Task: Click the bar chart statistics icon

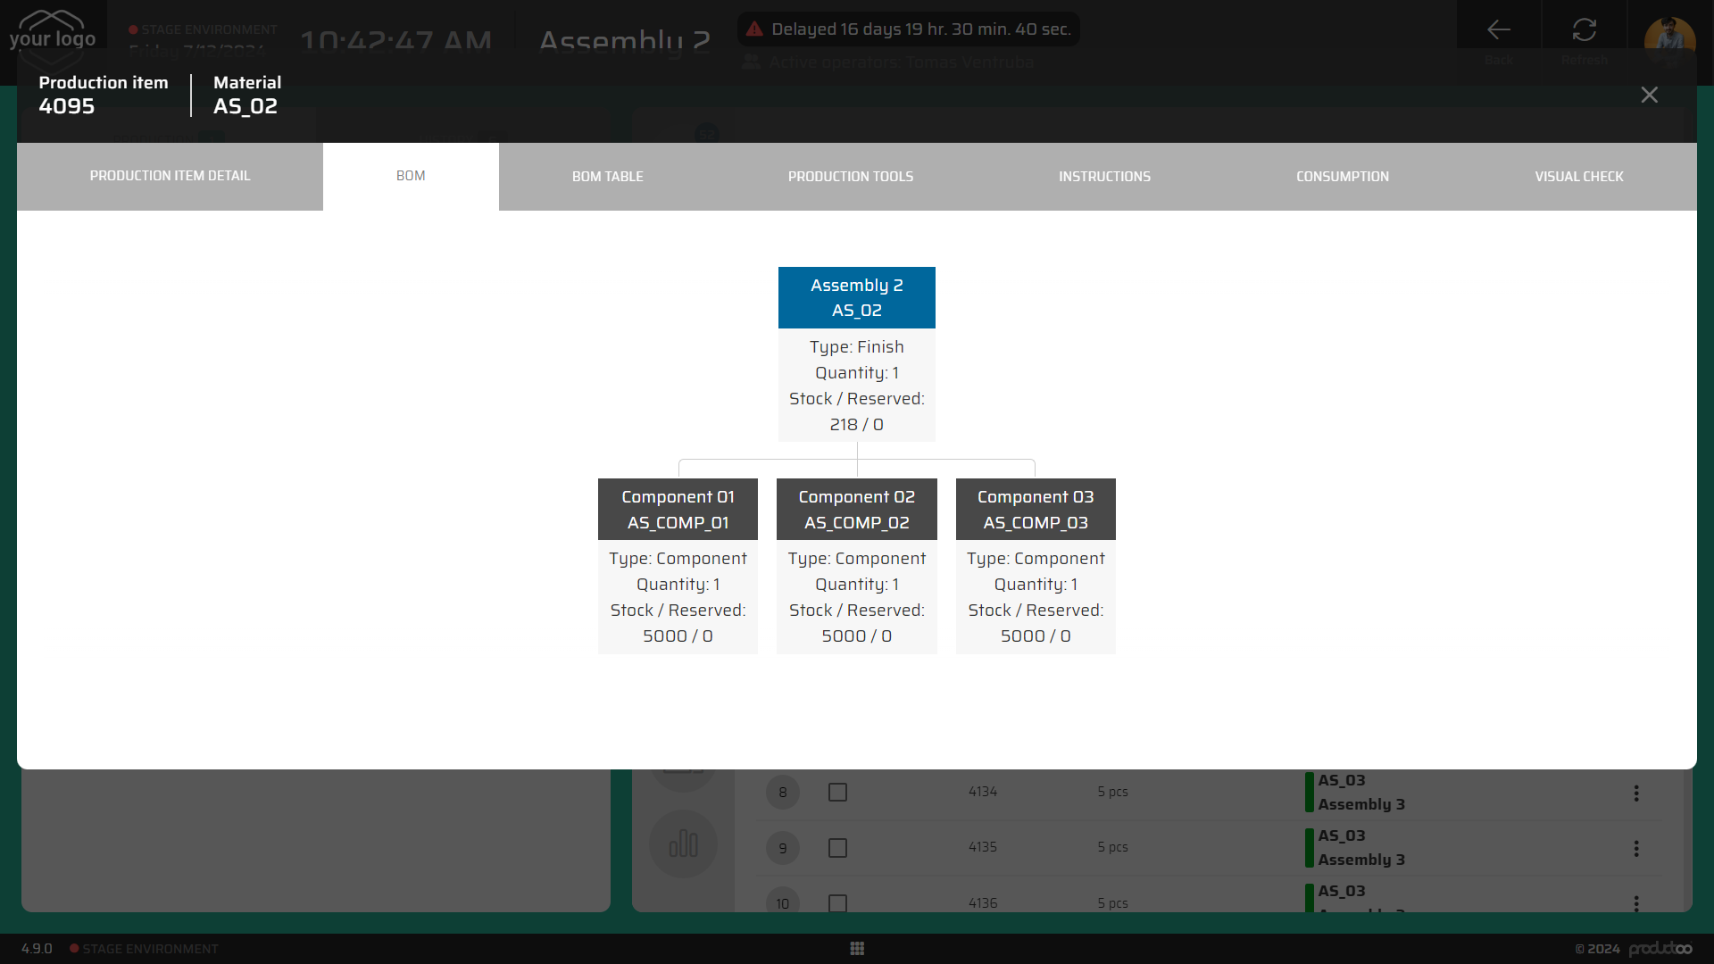Action: pyautogui.click(x=683, y=843)
